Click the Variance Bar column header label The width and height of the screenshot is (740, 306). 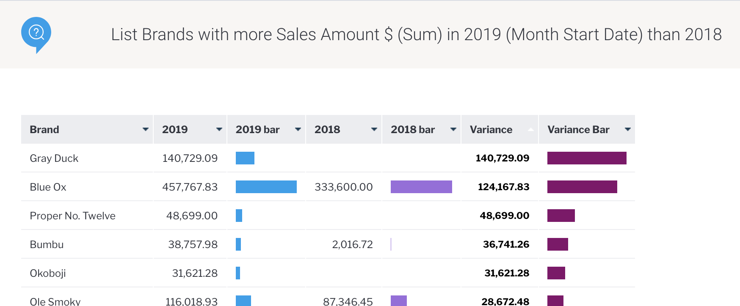click(578, 130)
